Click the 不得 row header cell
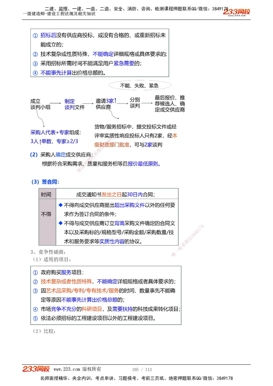Screen dimensions: 273x386 (x=46, y=214)
